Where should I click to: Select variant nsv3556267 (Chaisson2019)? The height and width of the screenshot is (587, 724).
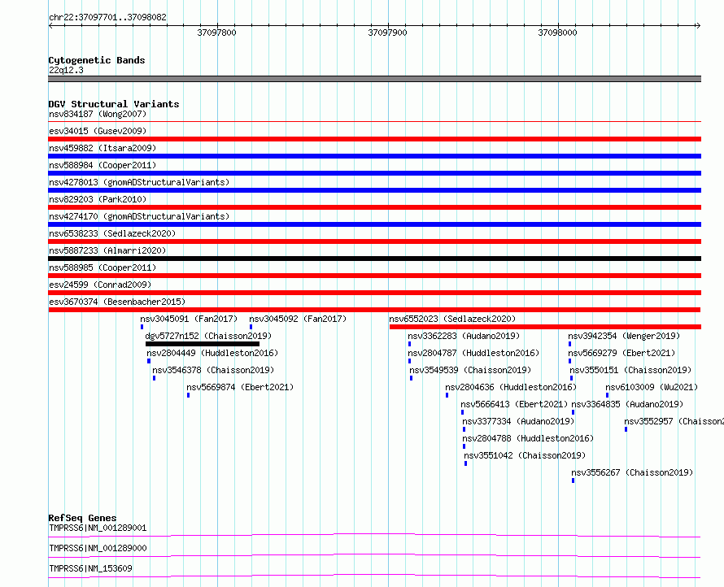632,472
